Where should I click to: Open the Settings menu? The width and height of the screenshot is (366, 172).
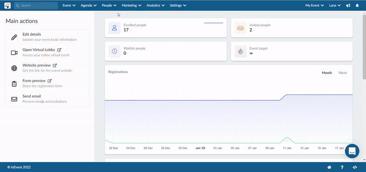click(x=178, y=5)
